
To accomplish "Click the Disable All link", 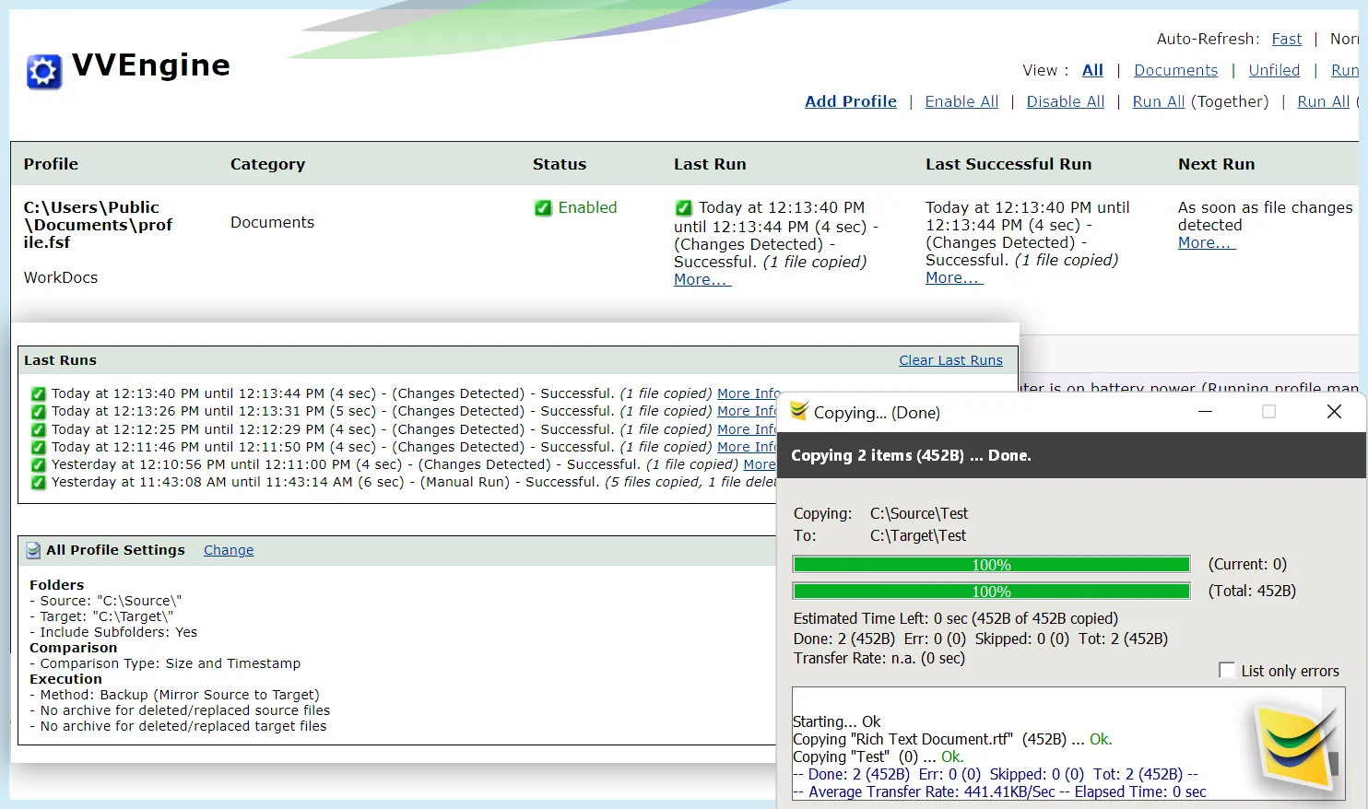I will point(1066,101).
